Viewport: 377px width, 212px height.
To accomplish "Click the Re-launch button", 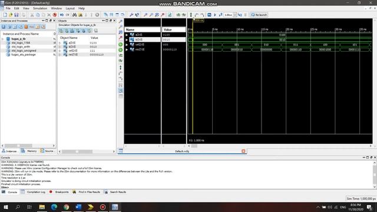I will [259, 15].
